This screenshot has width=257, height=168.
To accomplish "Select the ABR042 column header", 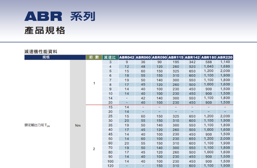I will pos(127,57).
